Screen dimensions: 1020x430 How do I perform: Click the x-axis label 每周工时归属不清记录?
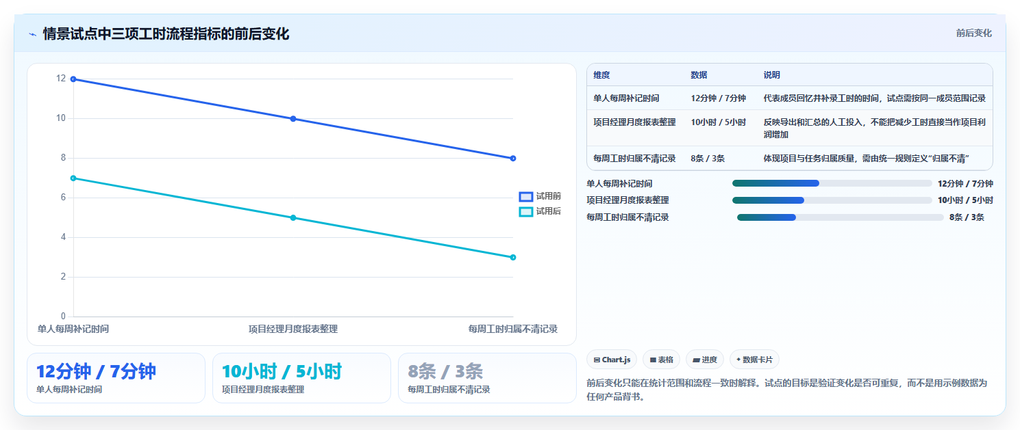pyautogui.click(x=513, y=329)
